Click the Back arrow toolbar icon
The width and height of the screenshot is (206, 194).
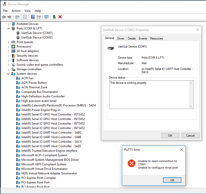pos(4,17)
